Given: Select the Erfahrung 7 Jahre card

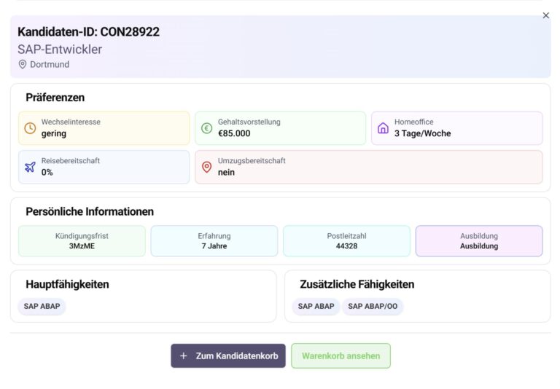Looking at the screenshot, I should (x=214, y=241).
